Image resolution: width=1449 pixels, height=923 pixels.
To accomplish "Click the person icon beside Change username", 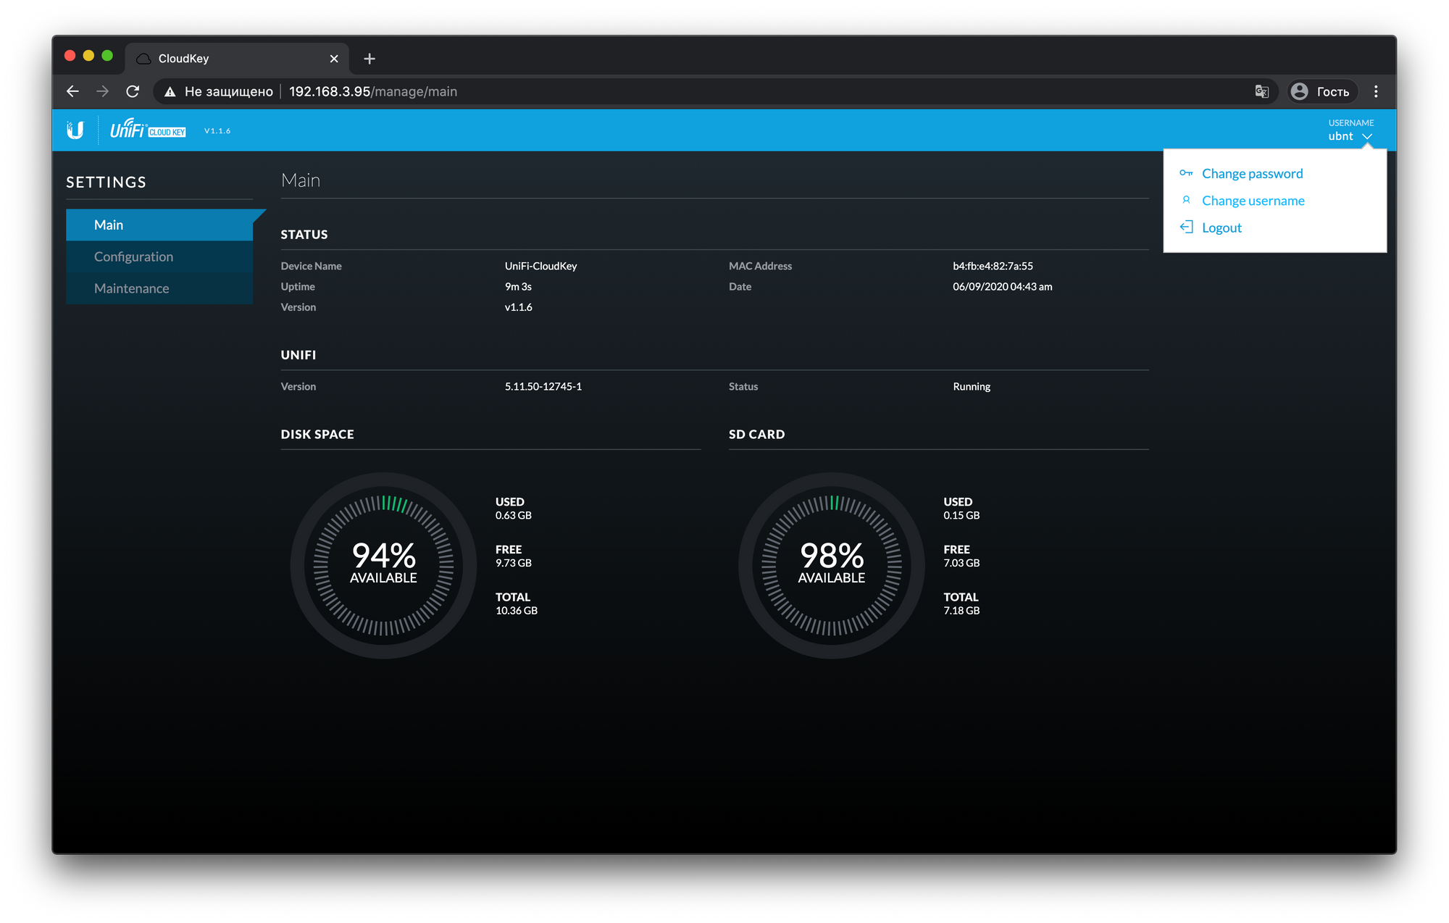I will pos(1186,200).
